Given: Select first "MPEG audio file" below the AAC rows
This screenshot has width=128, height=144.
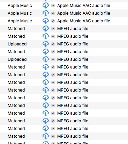Looking at the screenshot, I should tap(73, 29).
